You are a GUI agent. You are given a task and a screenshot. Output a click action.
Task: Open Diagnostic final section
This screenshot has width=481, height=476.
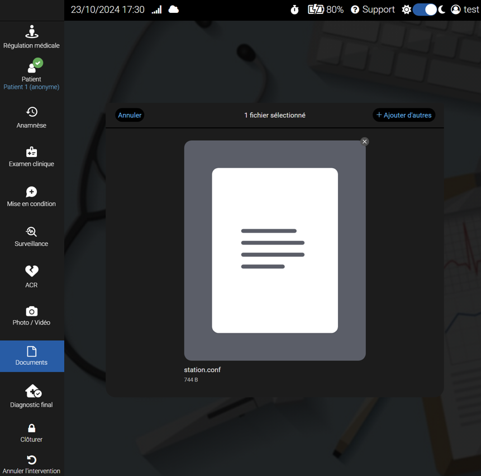[x=32, y=396]
